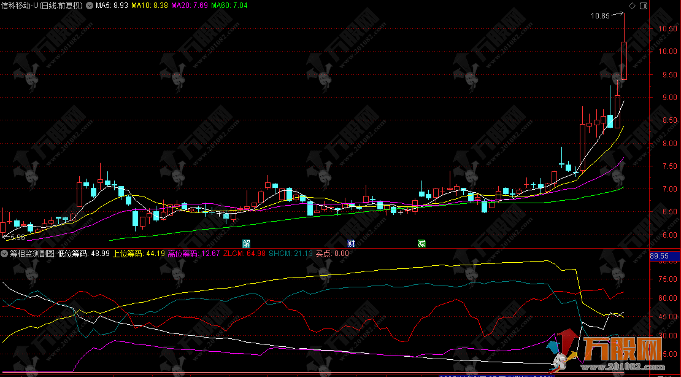Select the 上位筹码 yellow indicator label
Screen dimensions: 681x377
click(139, 253)
